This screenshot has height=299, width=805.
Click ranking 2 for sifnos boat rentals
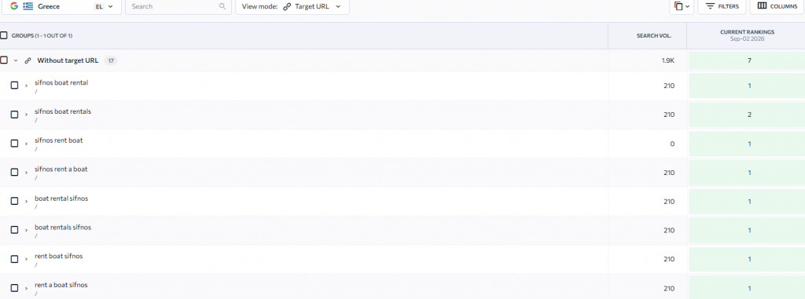[749, 115]
